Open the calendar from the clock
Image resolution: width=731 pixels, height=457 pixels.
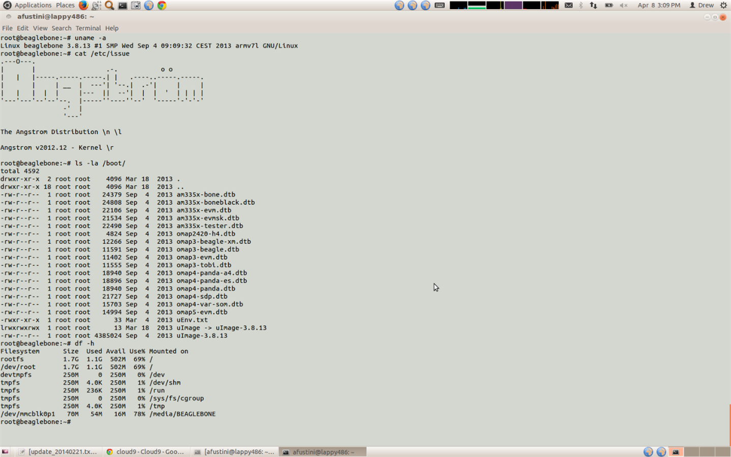pyautogui.click(x=659, y=5)
